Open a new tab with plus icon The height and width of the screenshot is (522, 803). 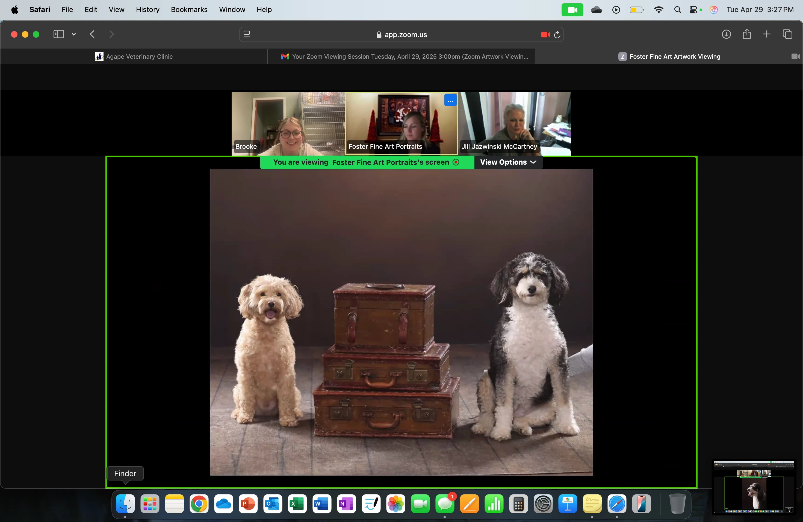coord(767,34)
